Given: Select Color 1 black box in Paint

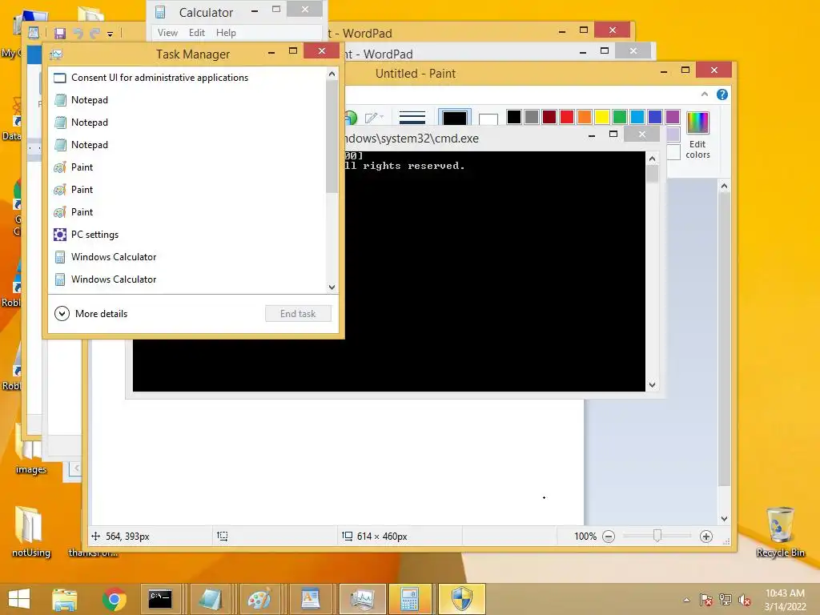Looking at the screenshot, I should pos(455,119).
